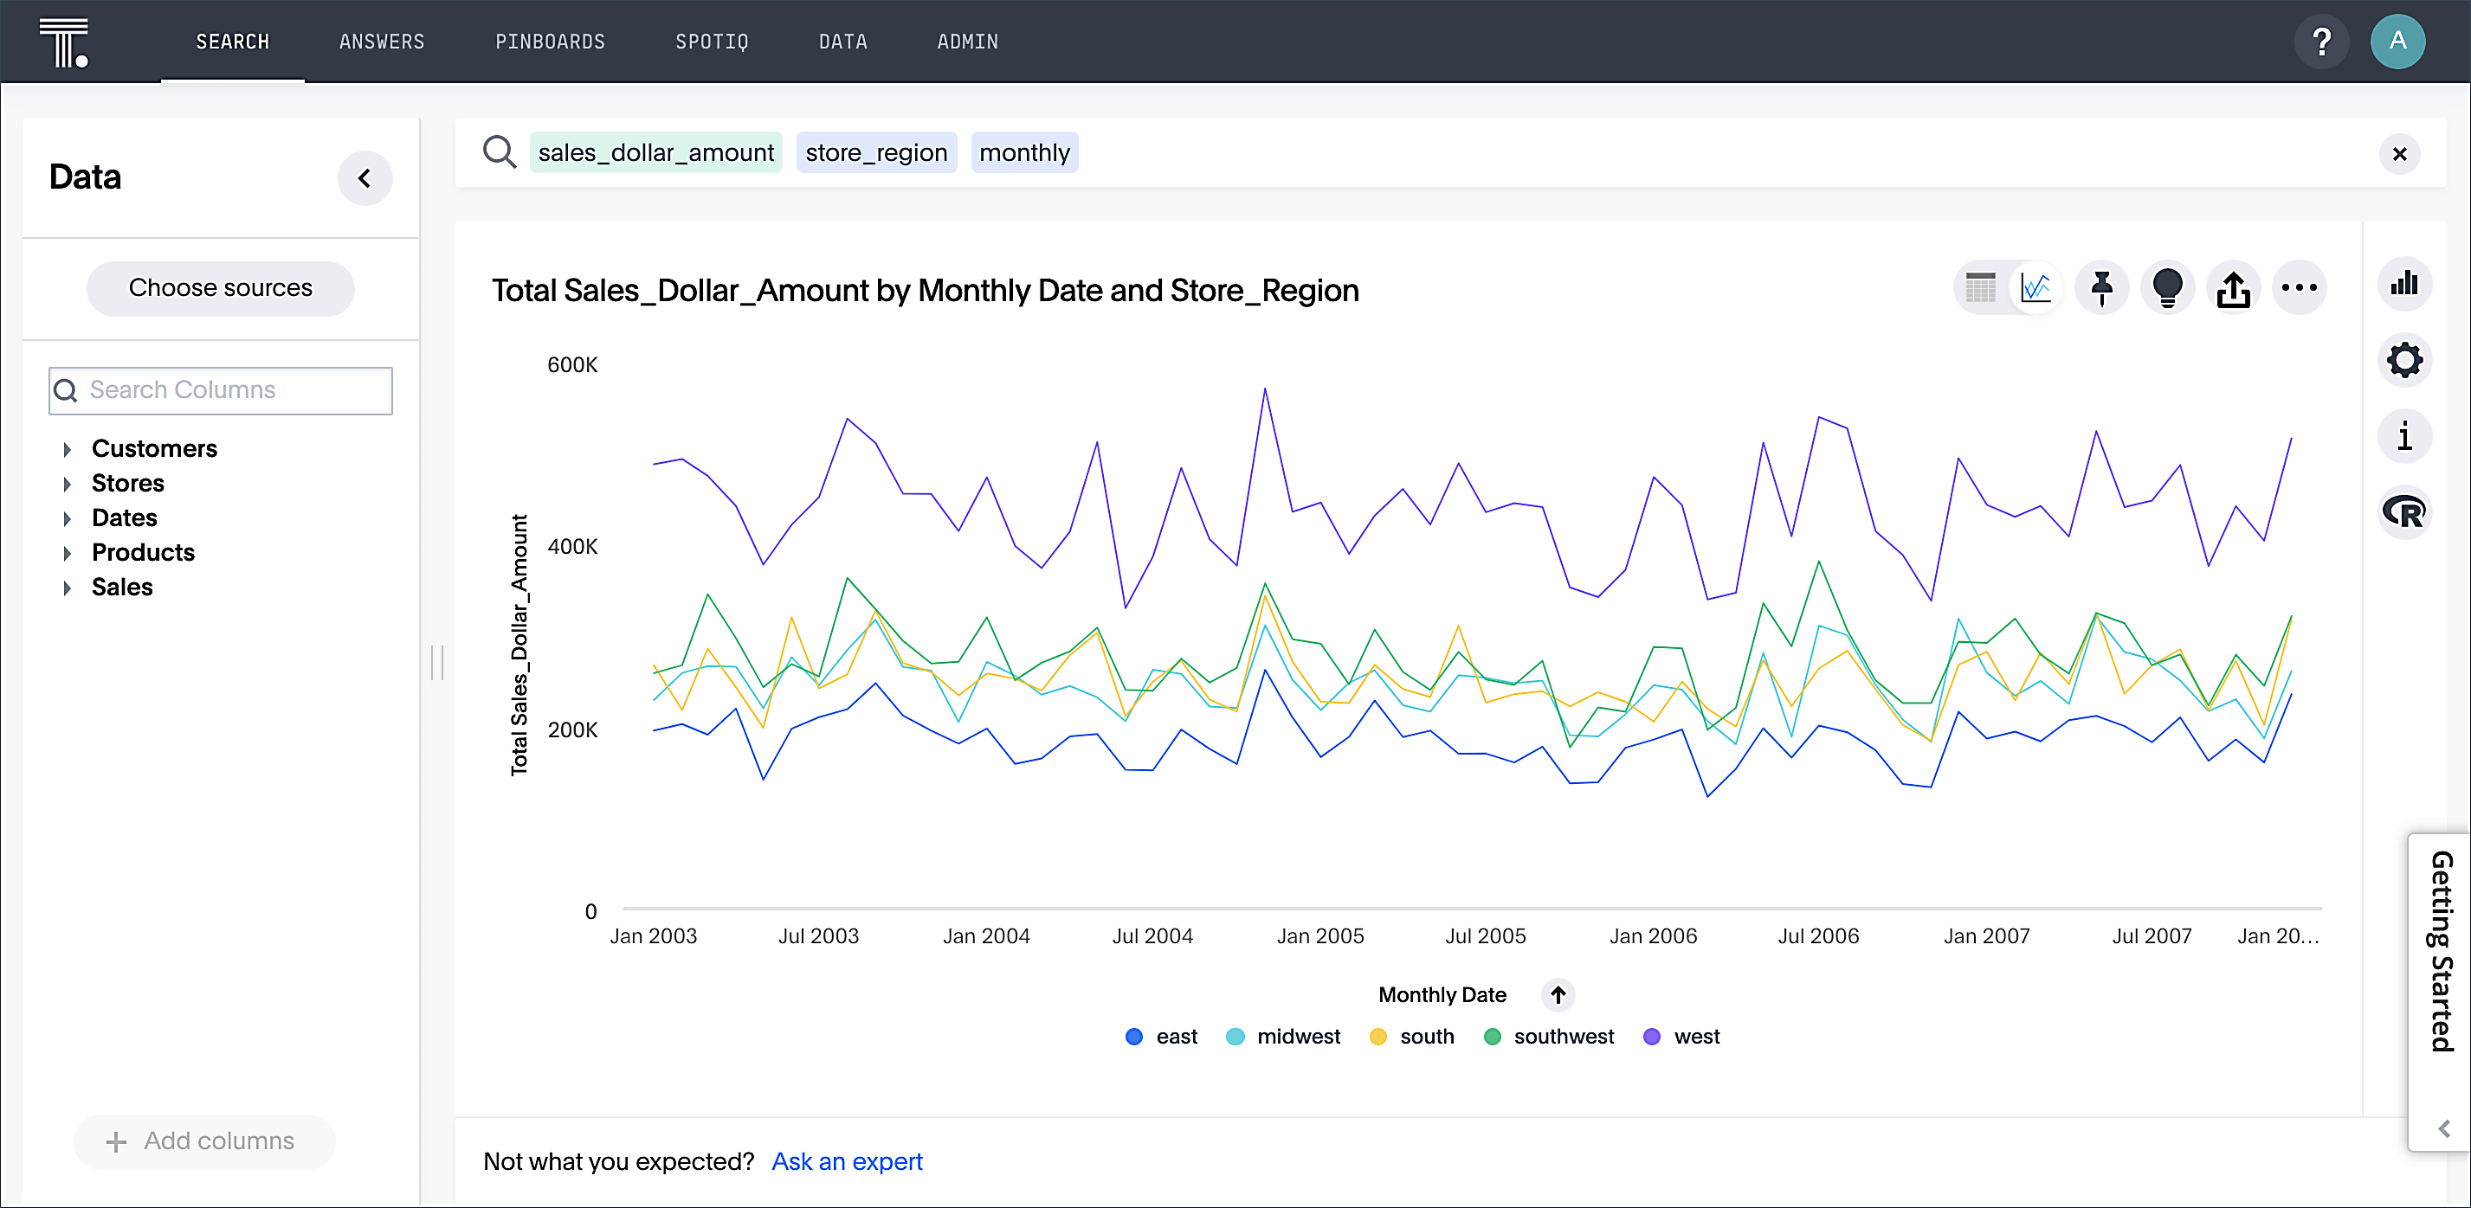
Task: Select the sales_dollar_amount search token
Action: (656, 152)
